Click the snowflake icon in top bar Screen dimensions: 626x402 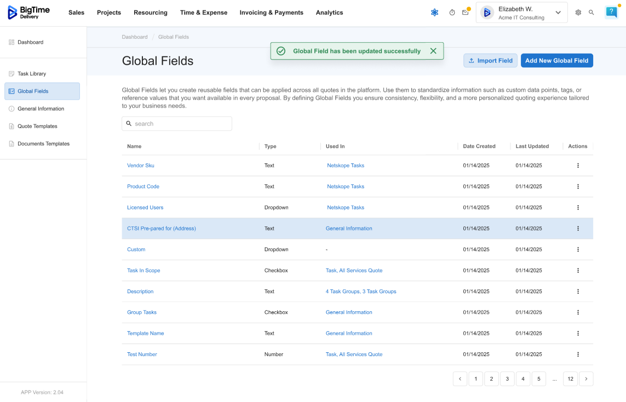click(x=434, y=13)
